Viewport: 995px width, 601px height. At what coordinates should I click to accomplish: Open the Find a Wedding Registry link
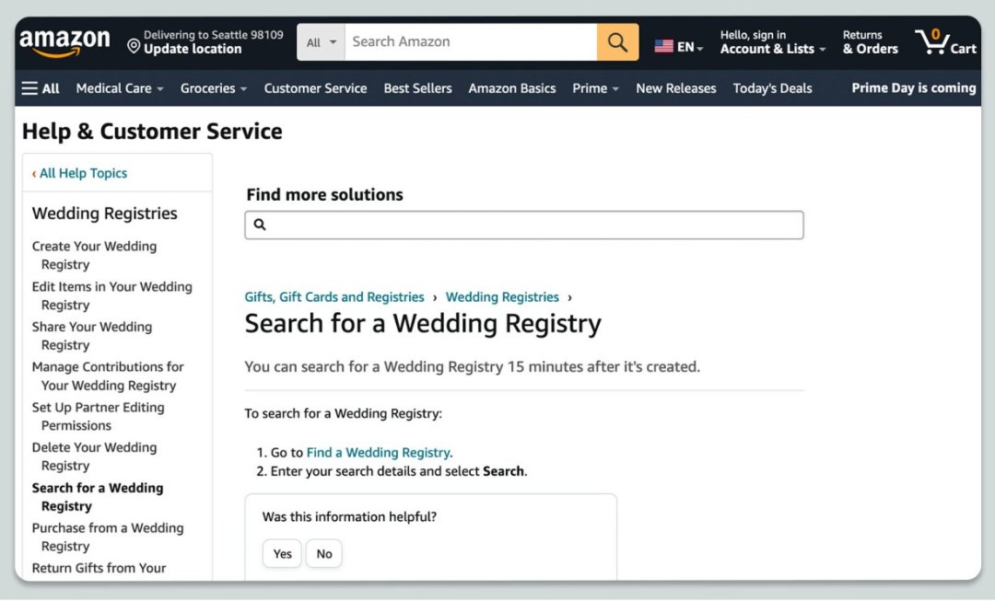click(x=379, y=453)
